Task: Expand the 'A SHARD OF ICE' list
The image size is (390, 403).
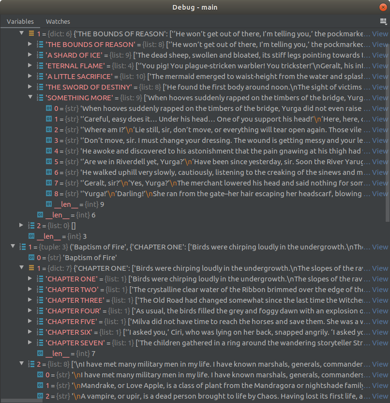Action: pos(30,54)
